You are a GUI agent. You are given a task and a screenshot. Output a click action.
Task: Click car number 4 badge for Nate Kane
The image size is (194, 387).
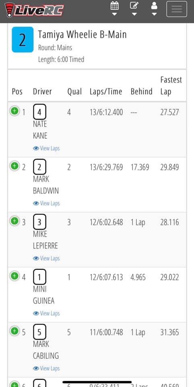coord(39,112)
